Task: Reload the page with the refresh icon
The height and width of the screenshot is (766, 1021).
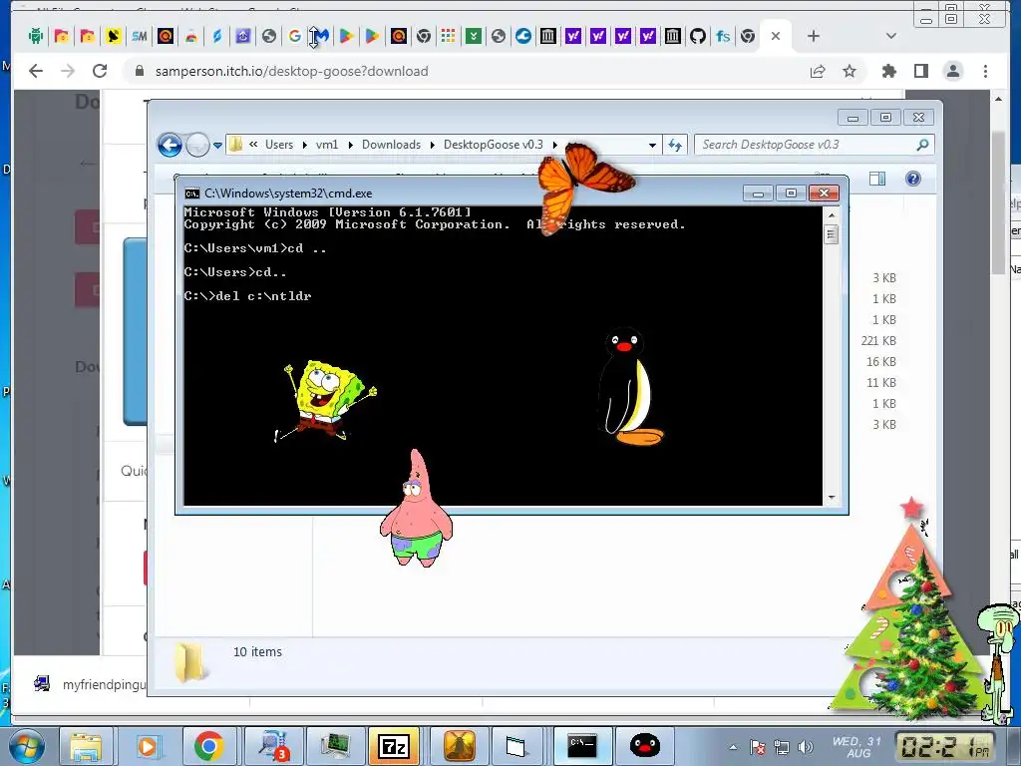Action: point(100,71)
